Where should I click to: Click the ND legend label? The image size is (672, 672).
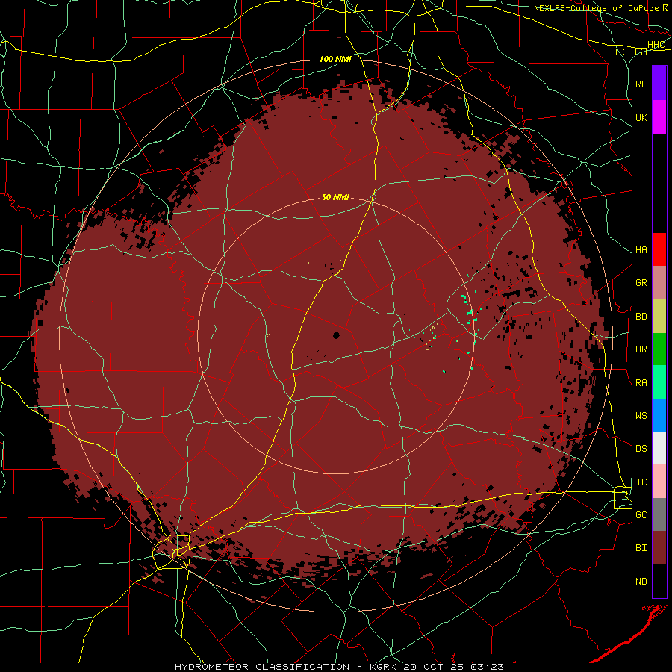click(641, 582)
